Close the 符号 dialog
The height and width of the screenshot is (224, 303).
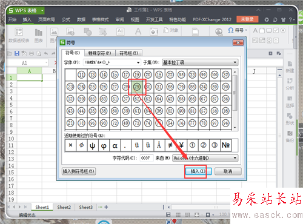point(238,42)
